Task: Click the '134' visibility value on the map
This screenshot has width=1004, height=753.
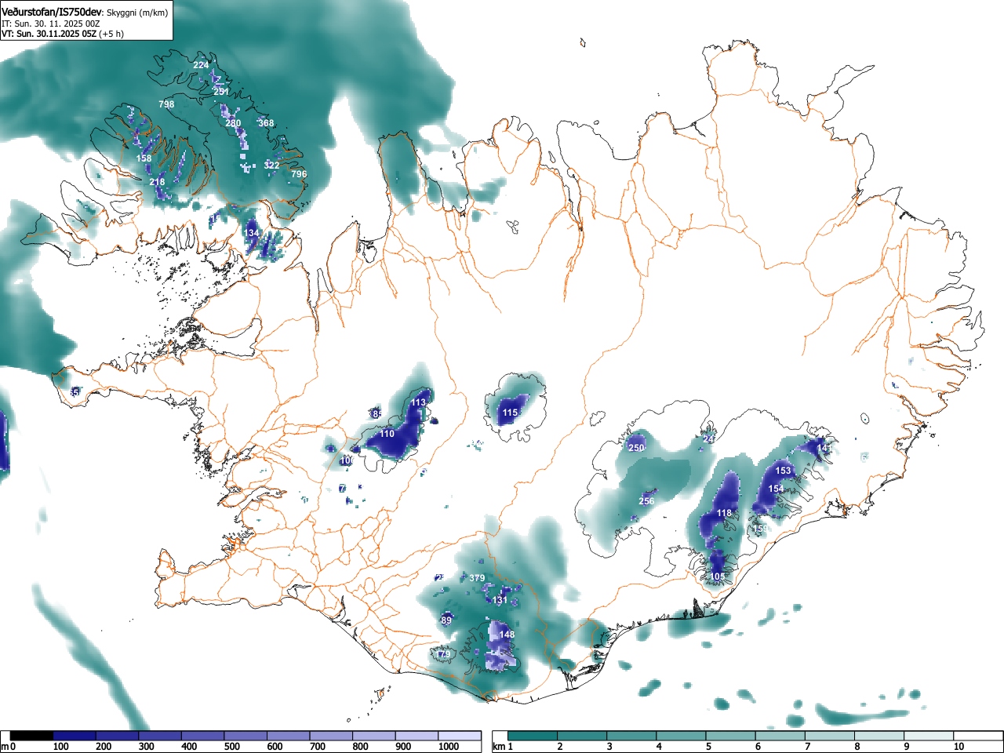Action: (x=251, y=234)
